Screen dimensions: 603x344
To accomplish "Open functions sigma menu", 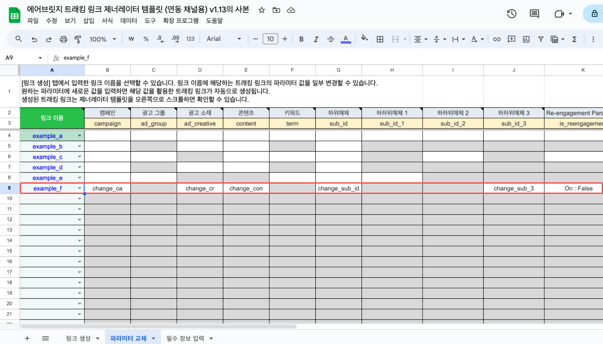I will [x=574, y=39].
